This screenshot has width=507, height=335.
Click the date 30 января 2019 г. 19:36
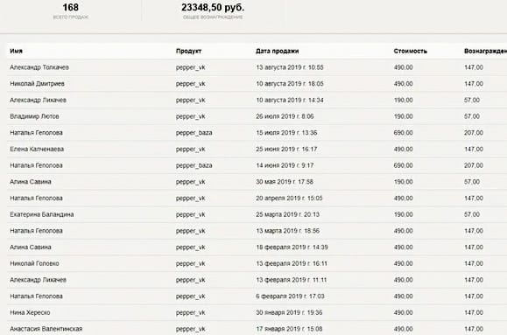pos(289,313)
